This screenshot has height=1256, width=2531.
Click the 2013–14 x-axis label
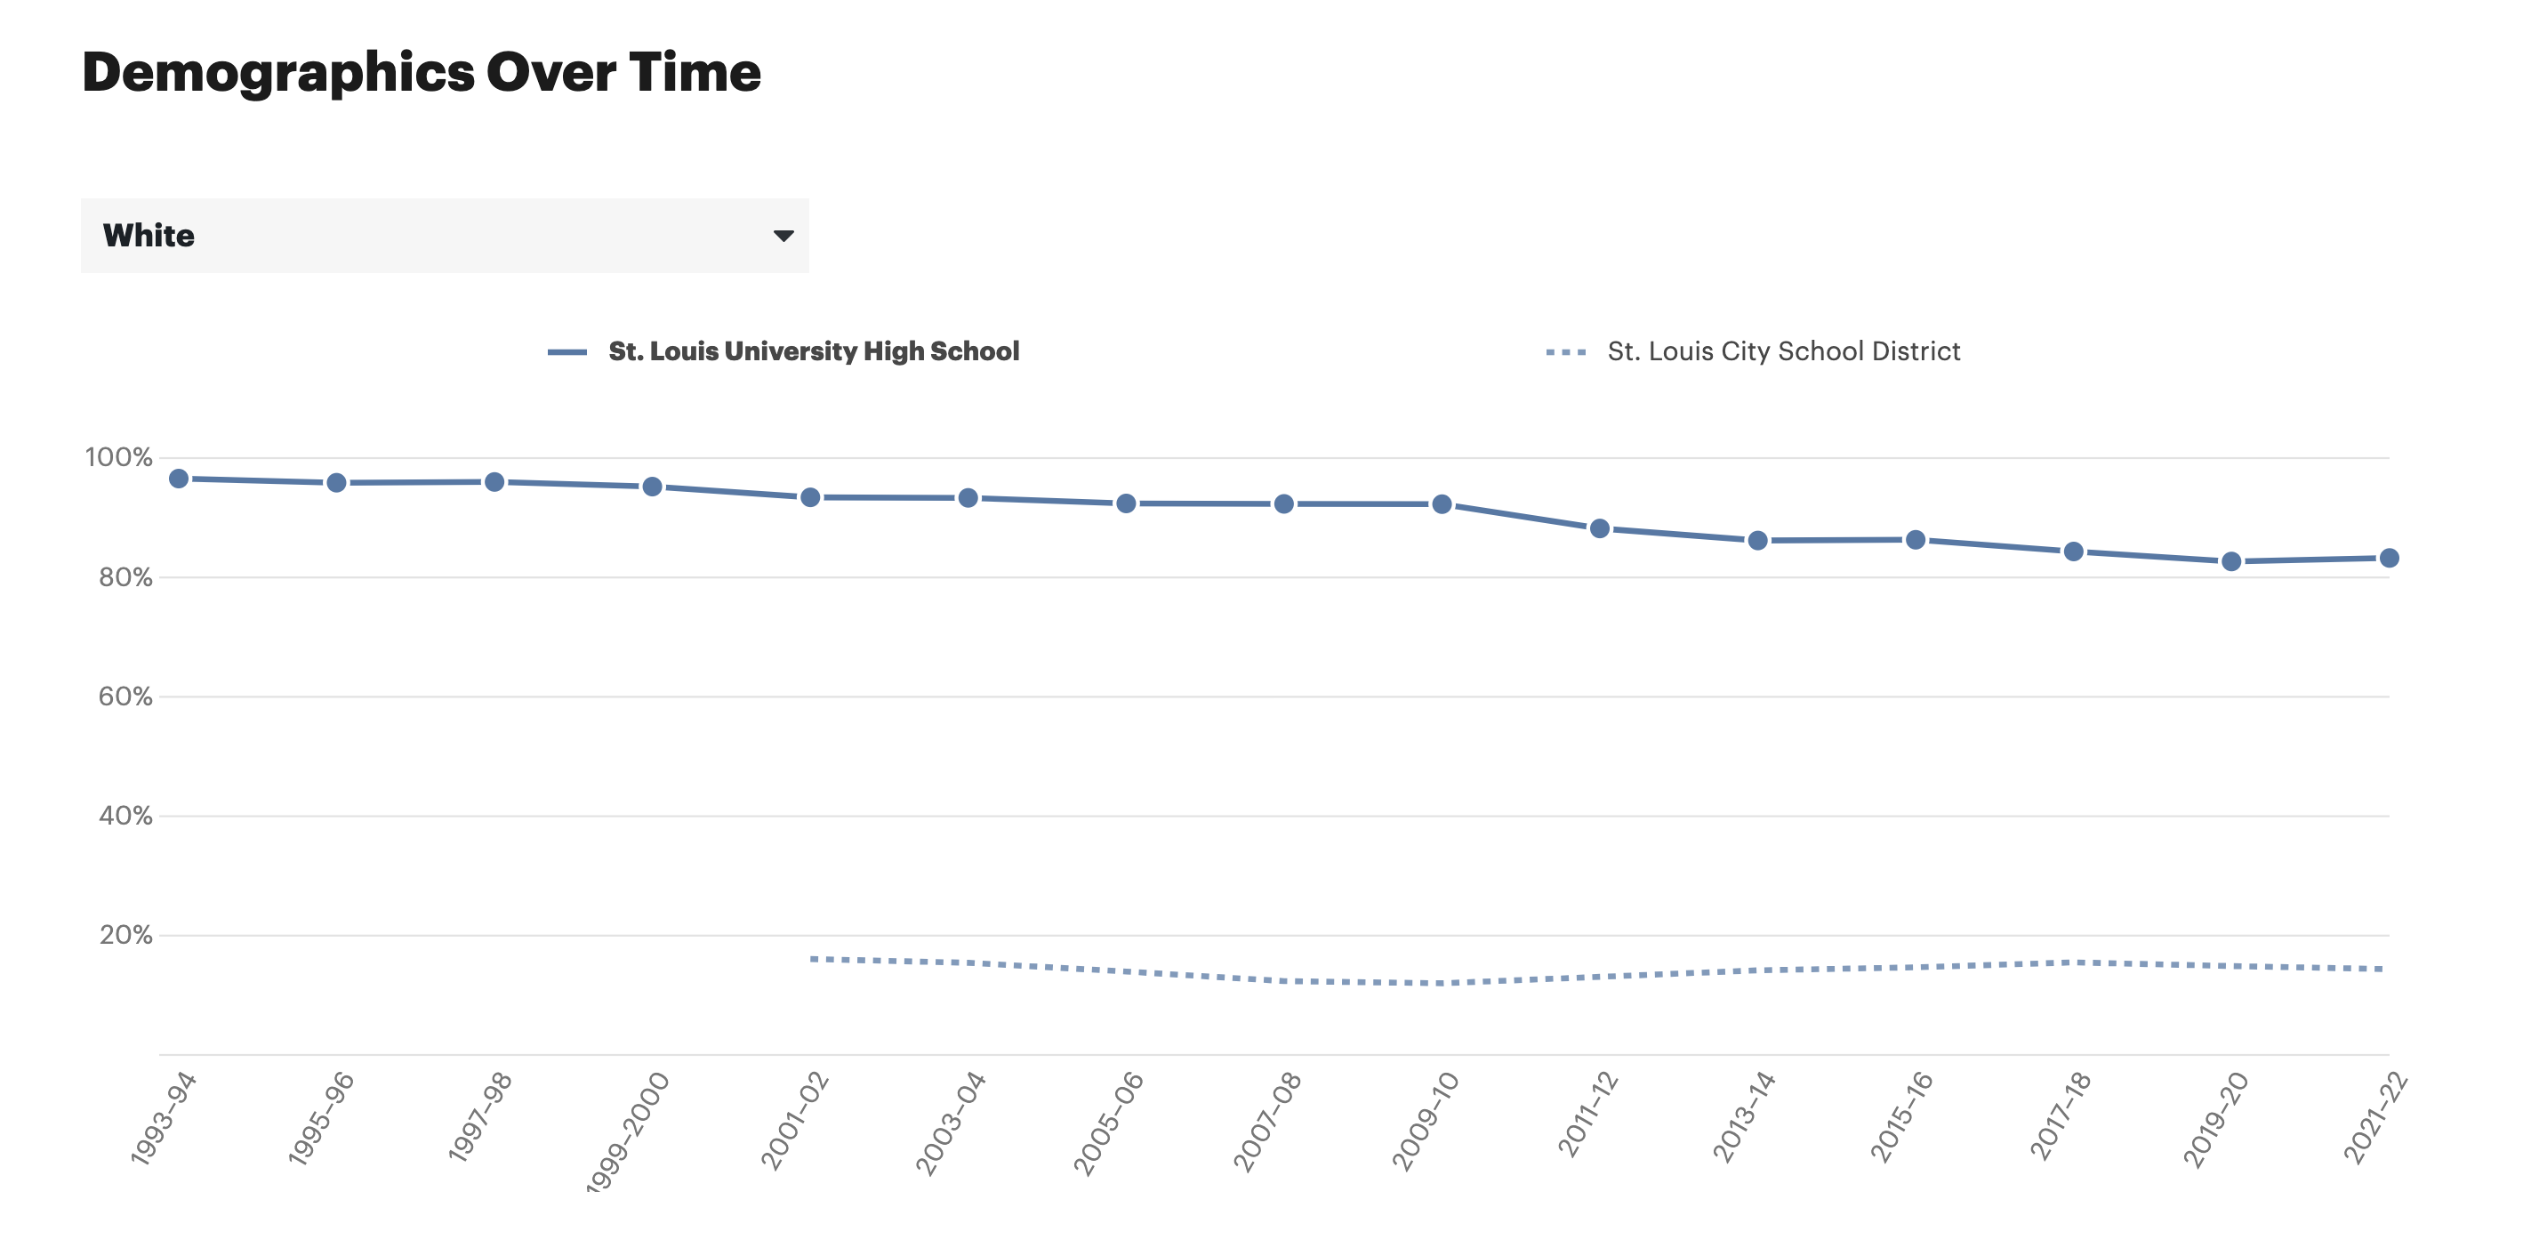tap(1744, 1117)
